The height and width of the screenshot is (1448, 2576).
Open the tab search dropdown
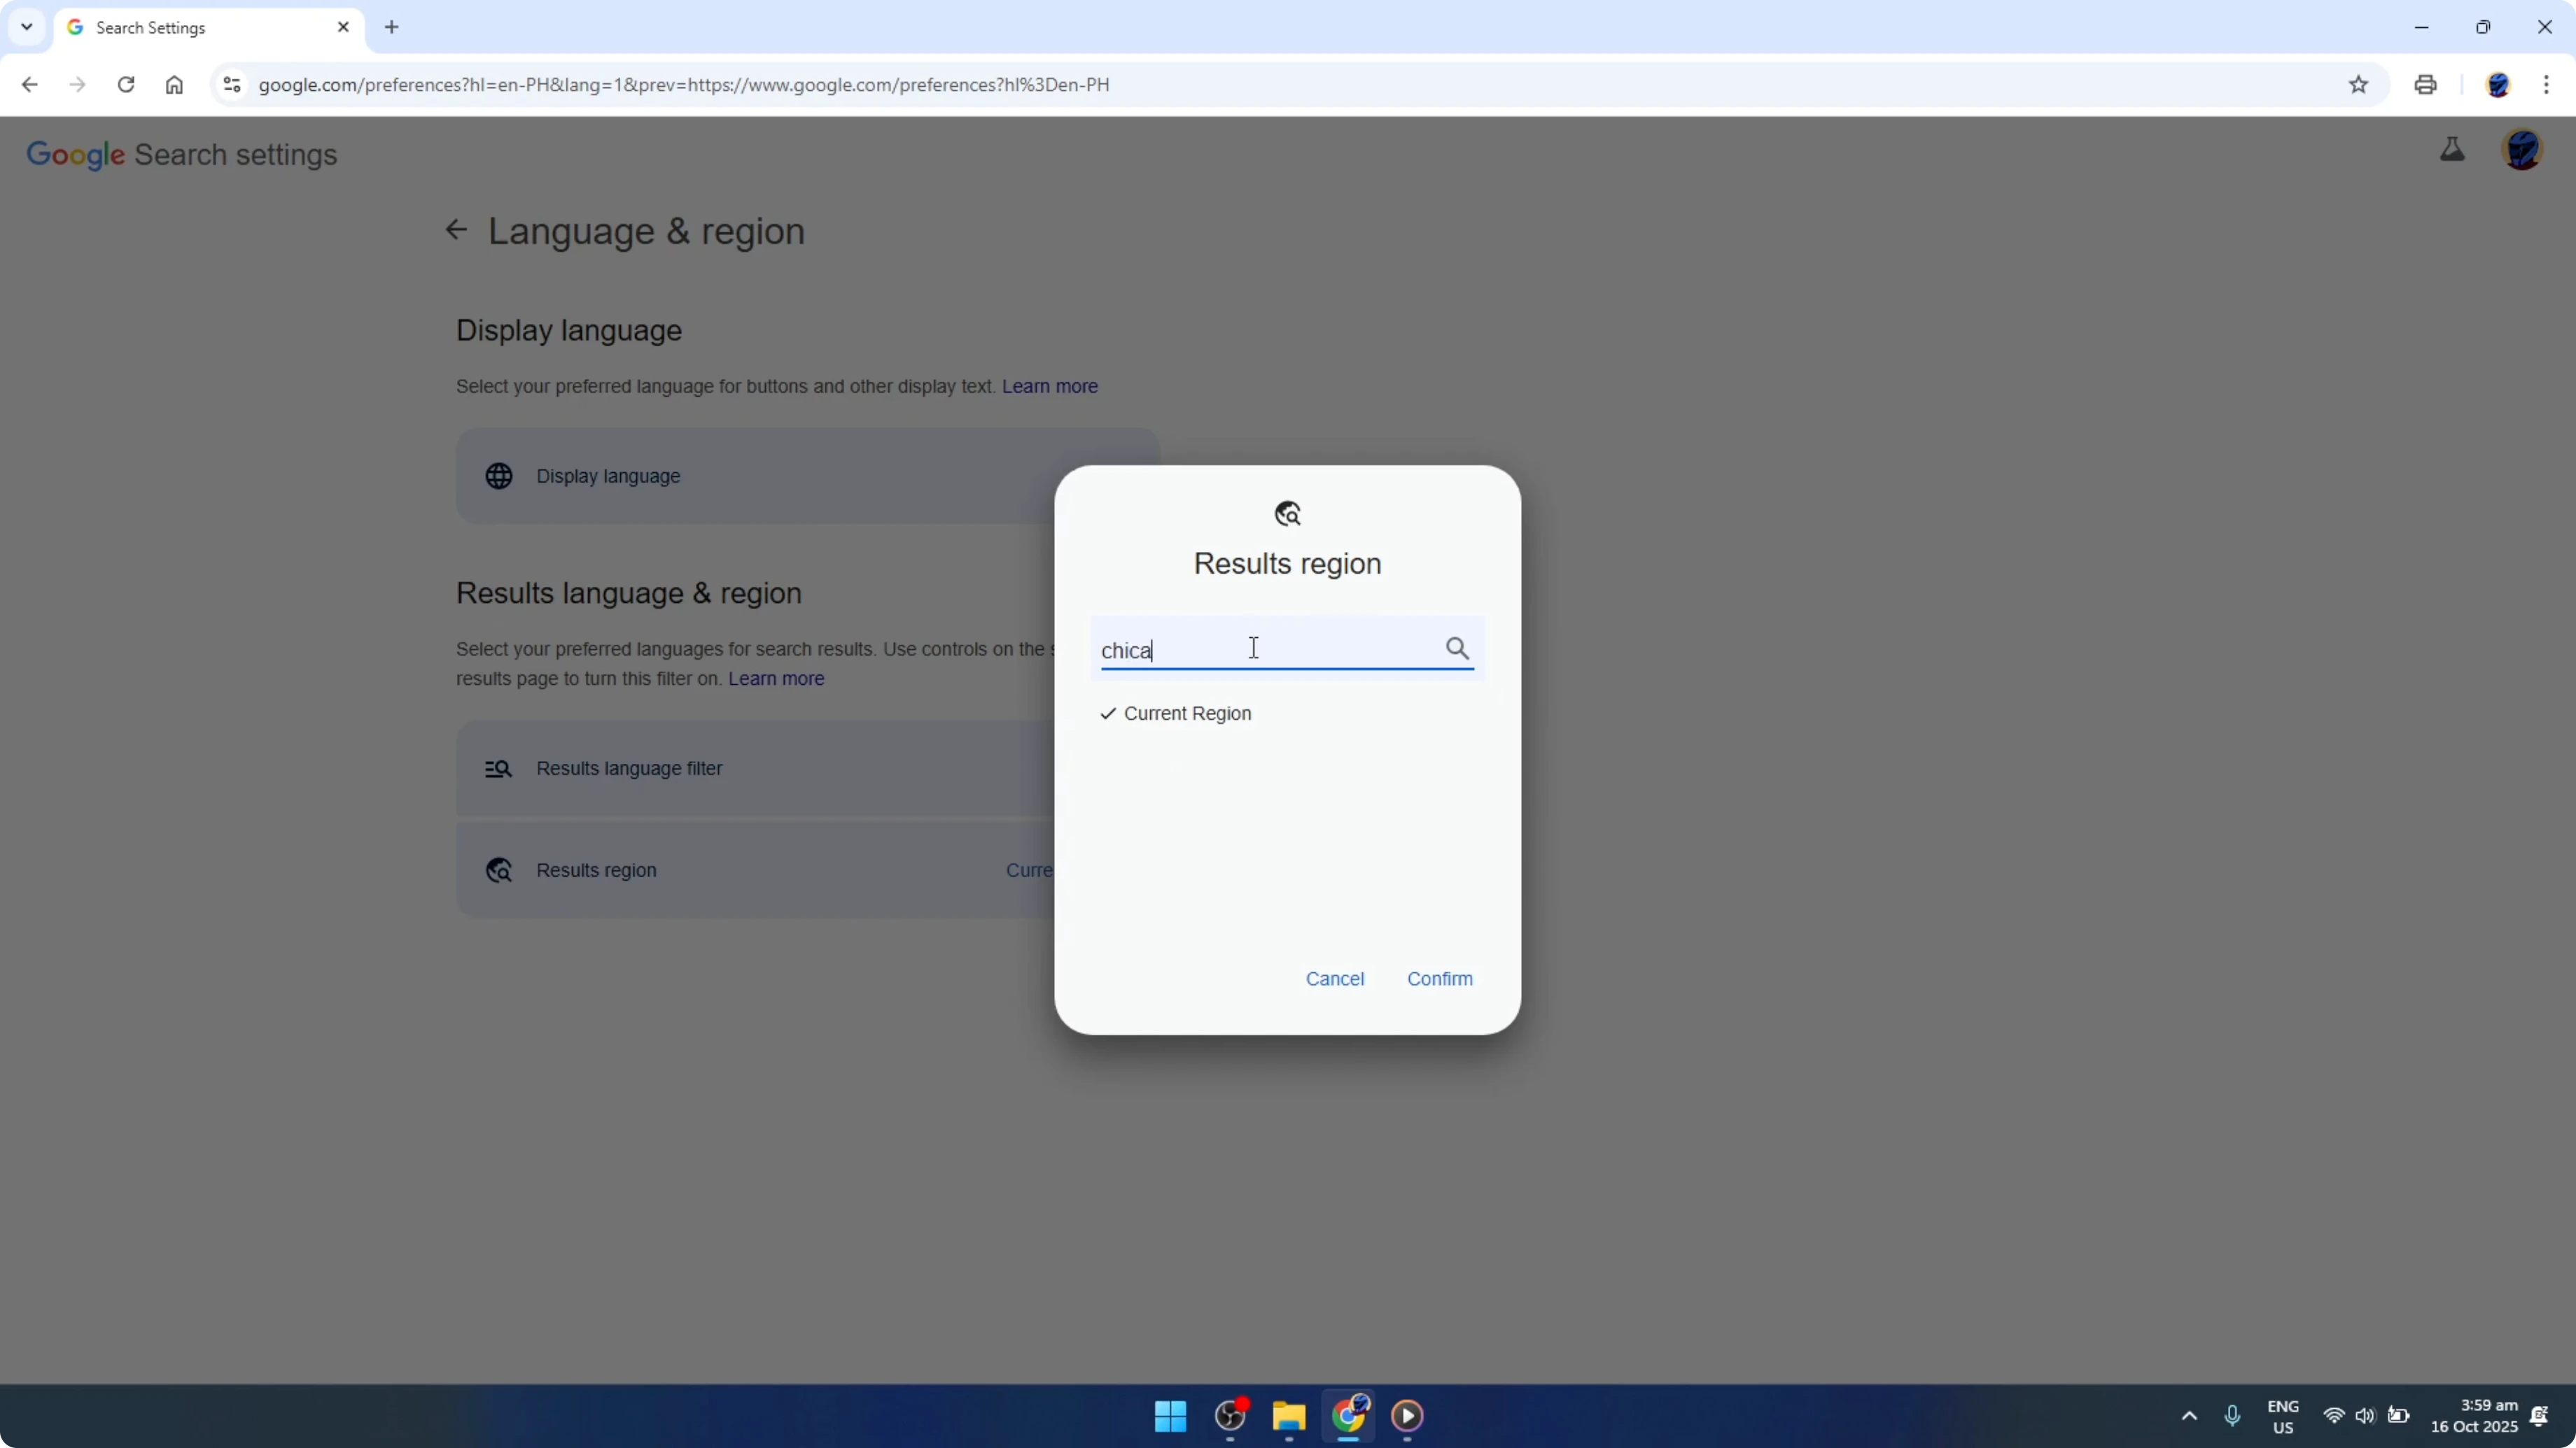tap(26, 27)
